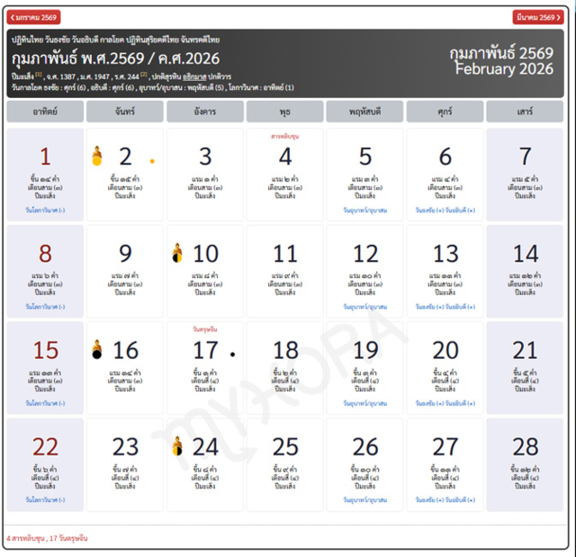Click วันอุบาทว์/อุบาสน label on day 5

coord(364,210)
